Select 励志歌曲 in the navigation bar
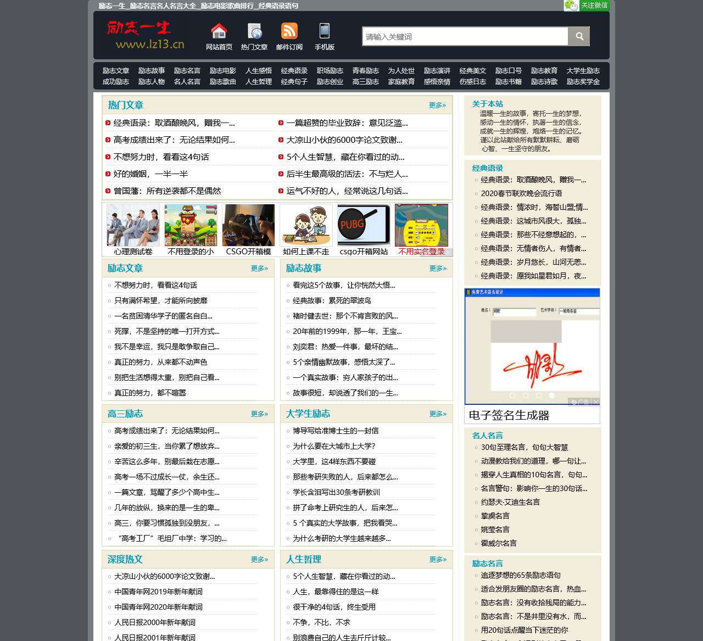703x641 pixels. click(223, 82)
